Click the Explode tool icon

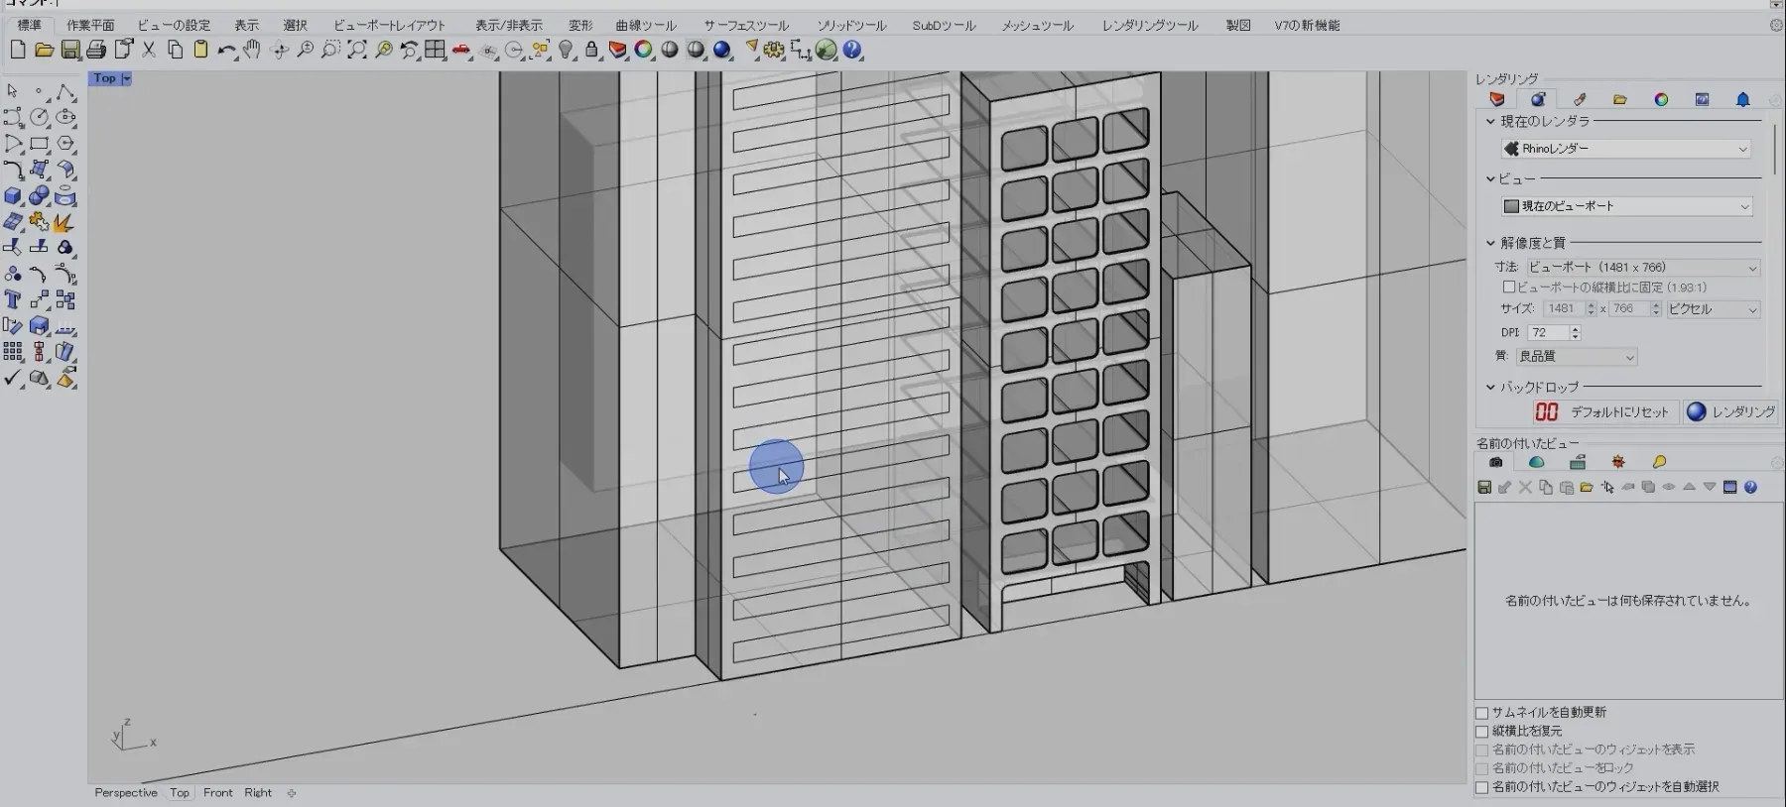tap(65, 222)
